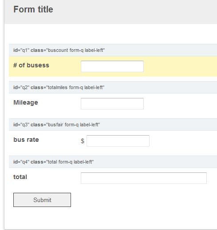This screenshot has height=230, width=217.
Task: Select the id="q4" text in fourth header
Action: click(x=21, y=162)
